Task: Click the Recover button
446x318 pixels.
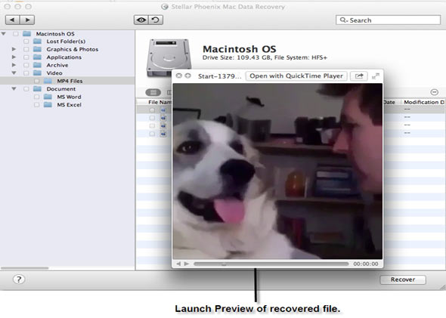Action: [x=403, y=279]
